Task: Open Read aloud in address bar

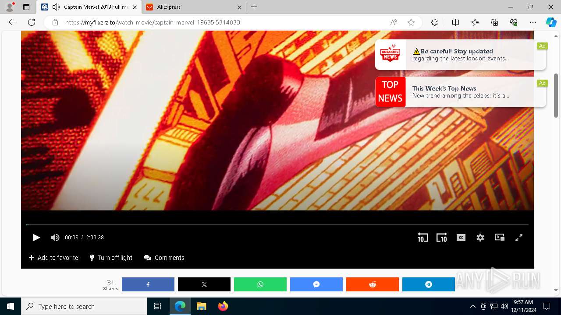Action: [x=394, y=22]
